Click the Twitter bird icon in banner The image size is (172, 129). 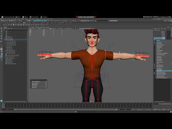pyautogui.click(x=23, y=17)
